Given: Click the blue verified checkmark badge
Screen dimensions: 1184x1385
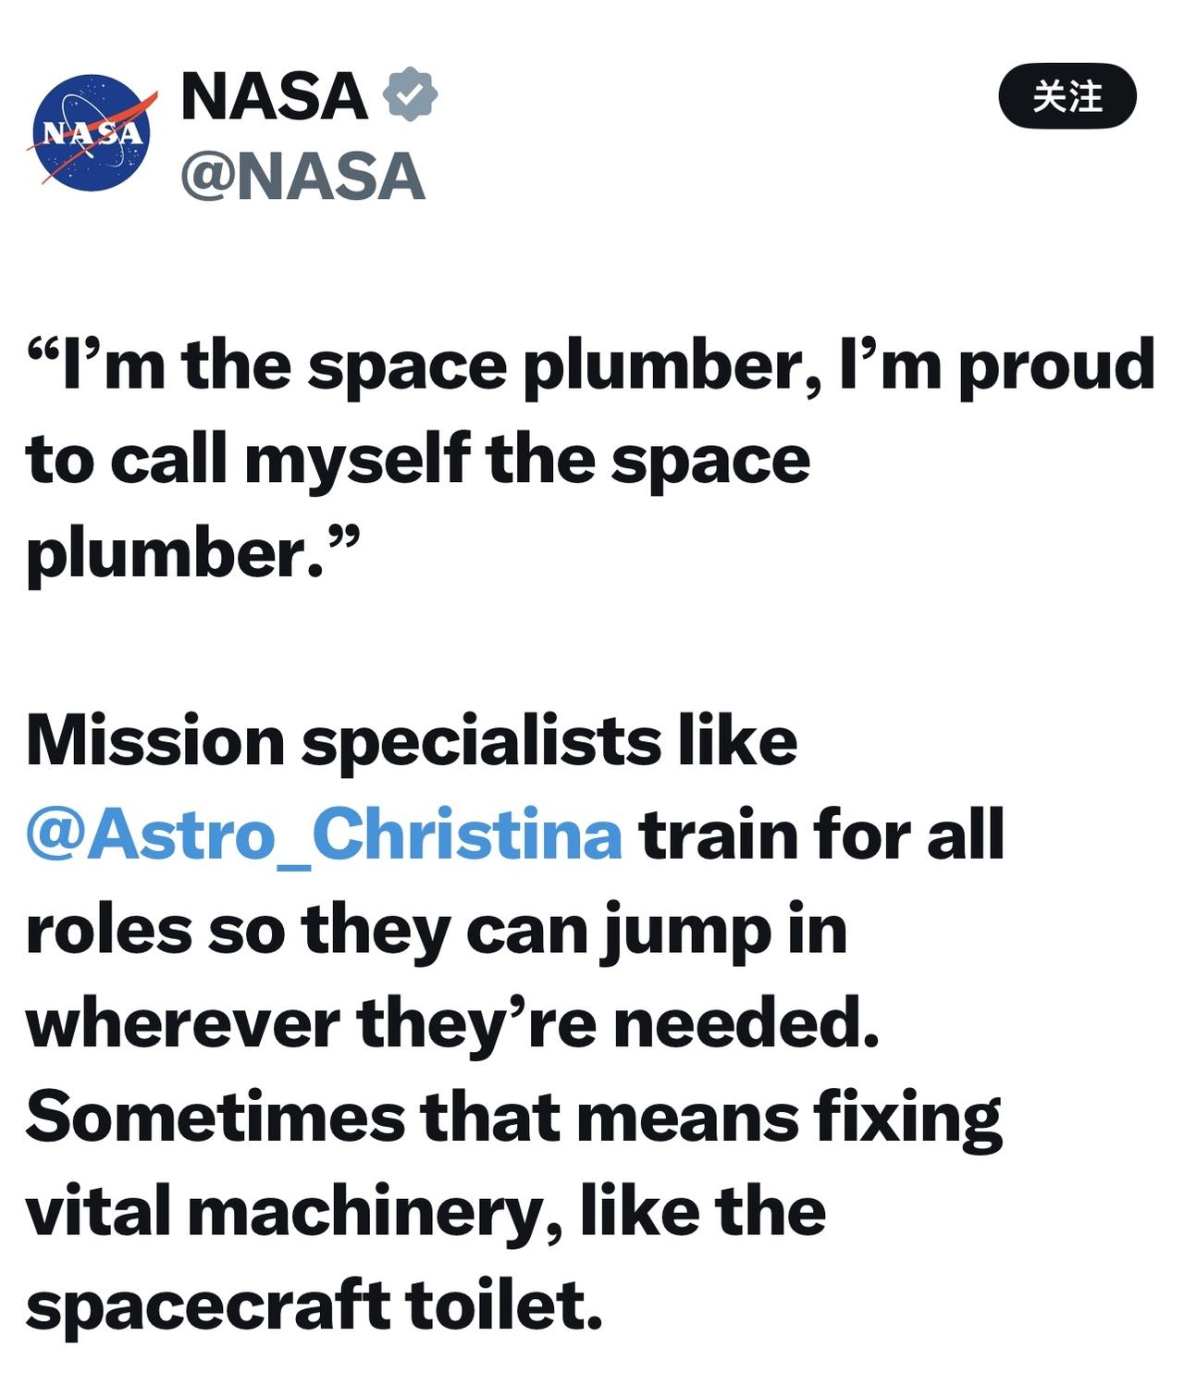Looking at the screenshot, I should 410,94.
